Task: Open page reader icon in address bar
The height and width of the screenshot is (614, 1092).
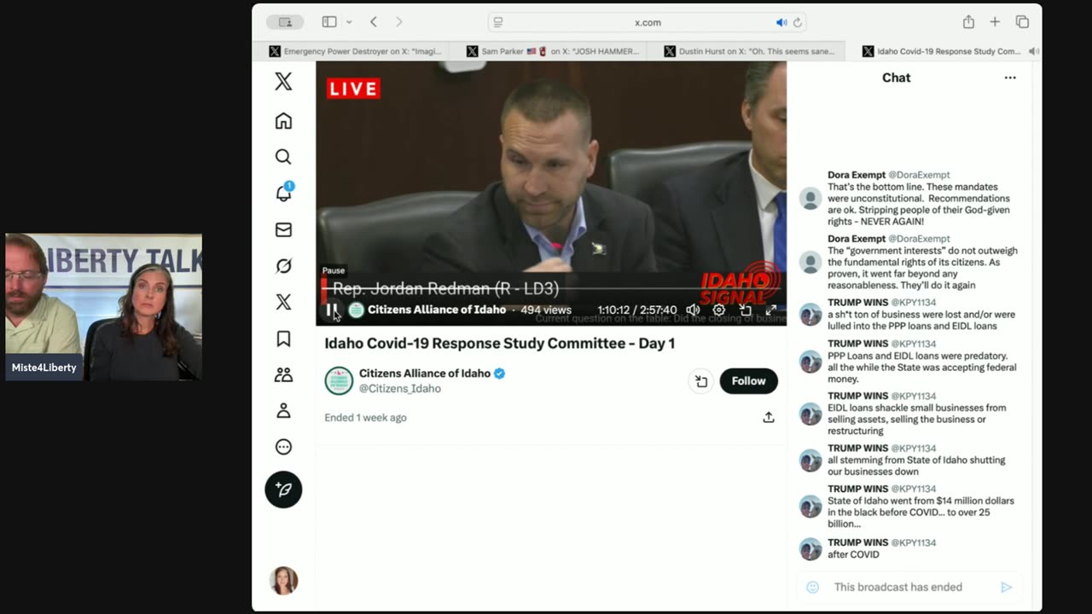Action: point(498,22)
